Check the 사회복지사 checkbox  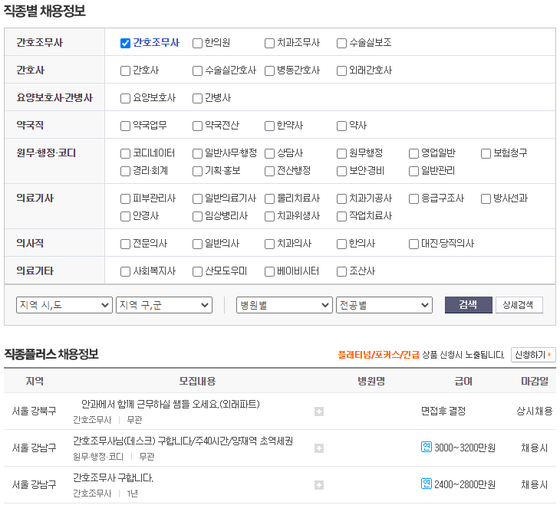(x=125, y=271)
